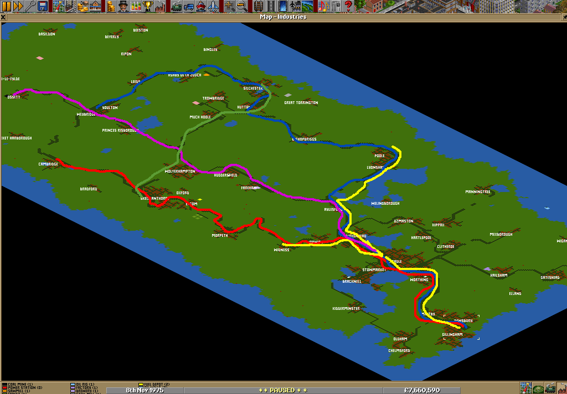Open the road vehicle list truck icon
This screenshot has height=394, width=567.
click(x=188, y=6)
